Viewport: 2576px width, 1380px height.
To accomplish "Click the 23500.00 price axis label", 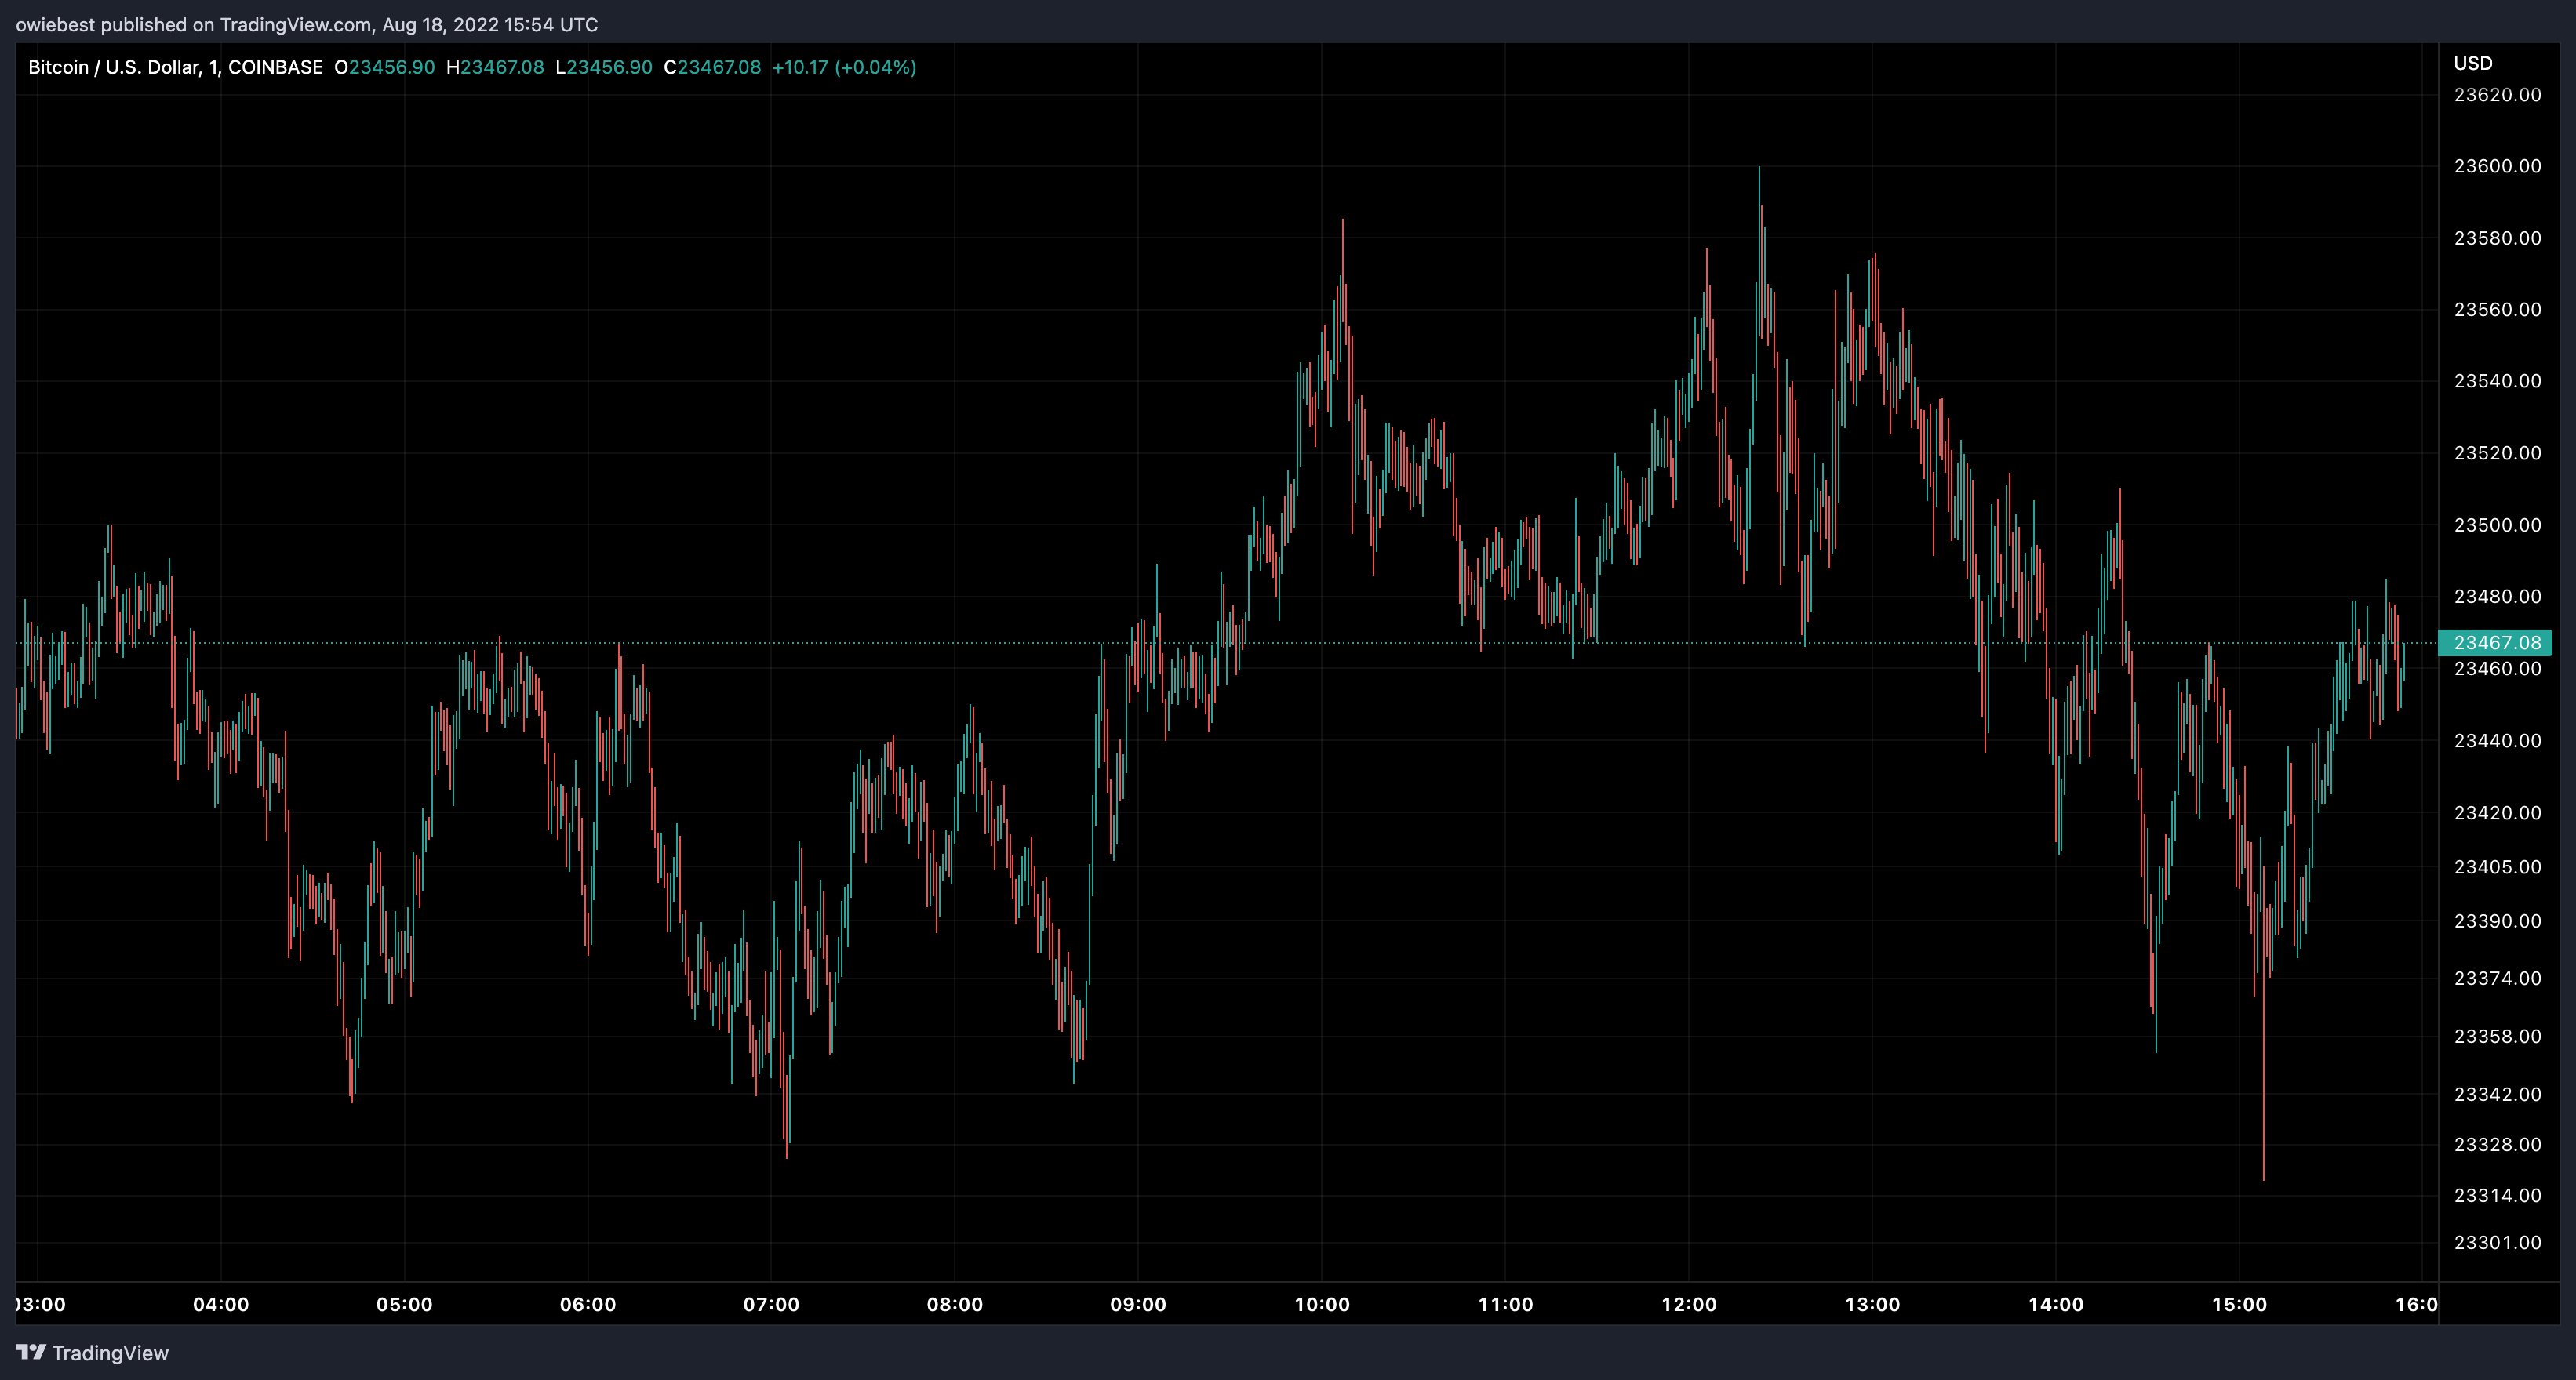I will (2497, 525).
